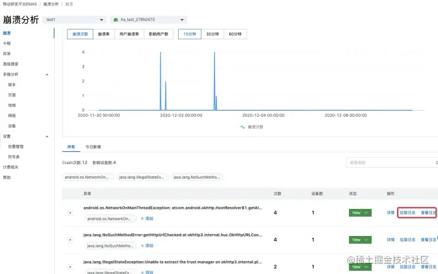Select the 崩溃次数 chart metric tab

click(80, 34)
